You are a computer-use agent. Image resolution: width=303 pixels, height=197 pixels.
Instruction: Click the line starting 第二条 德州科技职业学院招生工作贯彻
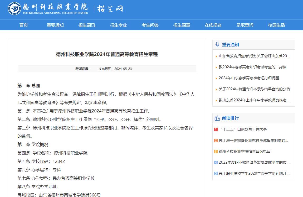coord(90,120)
